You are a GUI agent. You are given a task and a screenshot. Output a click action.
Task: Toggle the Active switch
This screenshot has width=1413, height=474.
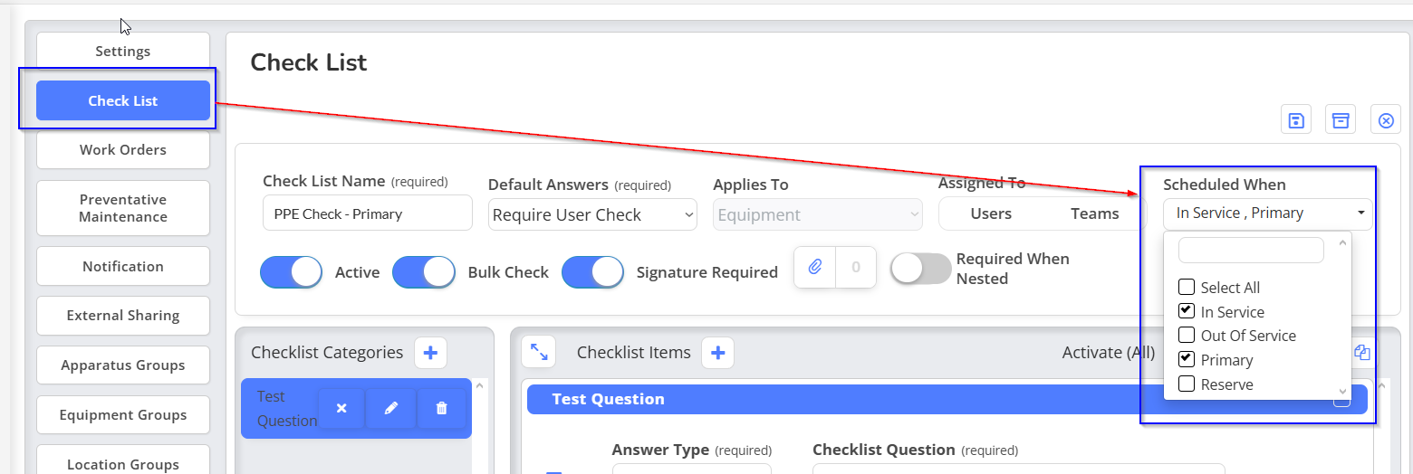[x=291, y=272]
